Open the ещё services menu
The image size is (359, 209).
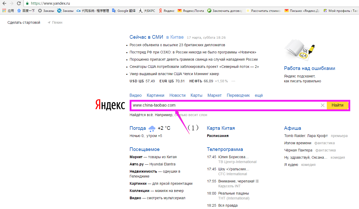point(259,95)
